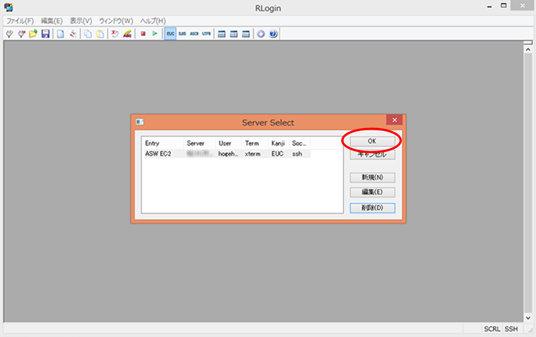The width and height of the screenshot is (536, 337).
Task: Click the paste clipboard icon in toolbar
Action: (x=100, y=34)
